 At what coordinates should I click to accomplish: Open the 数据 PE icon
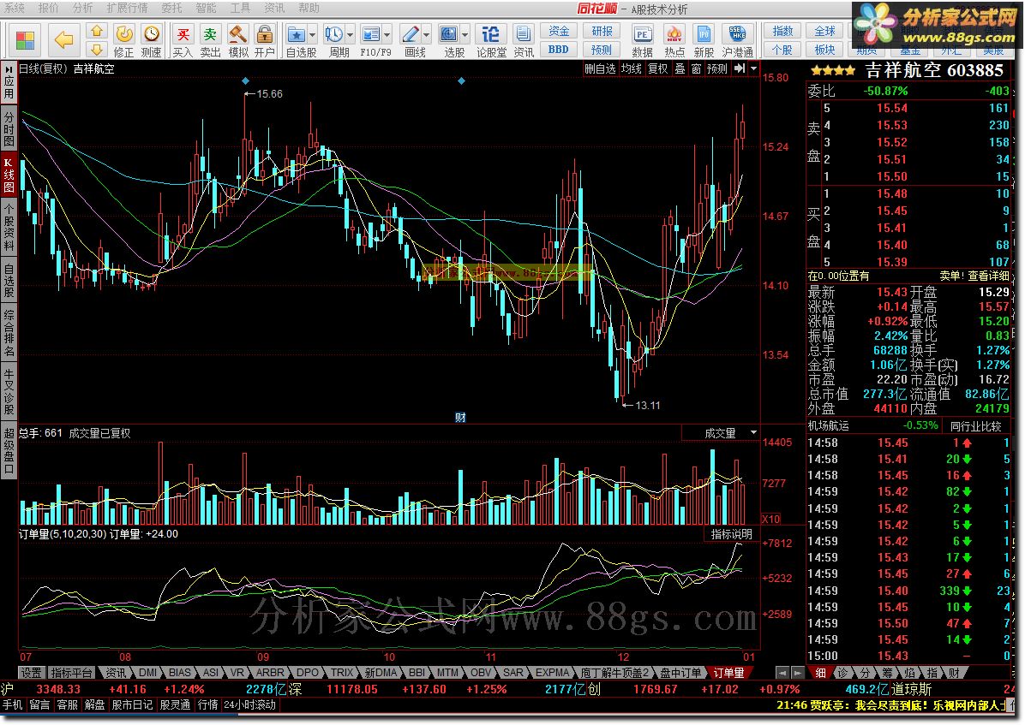(x=642, y=34)
